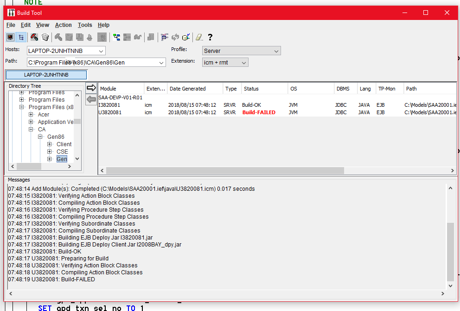Click the greyed-out traffic light icon
The height and width of the screenshot is (311, 460).
click(x=102, y=37)
